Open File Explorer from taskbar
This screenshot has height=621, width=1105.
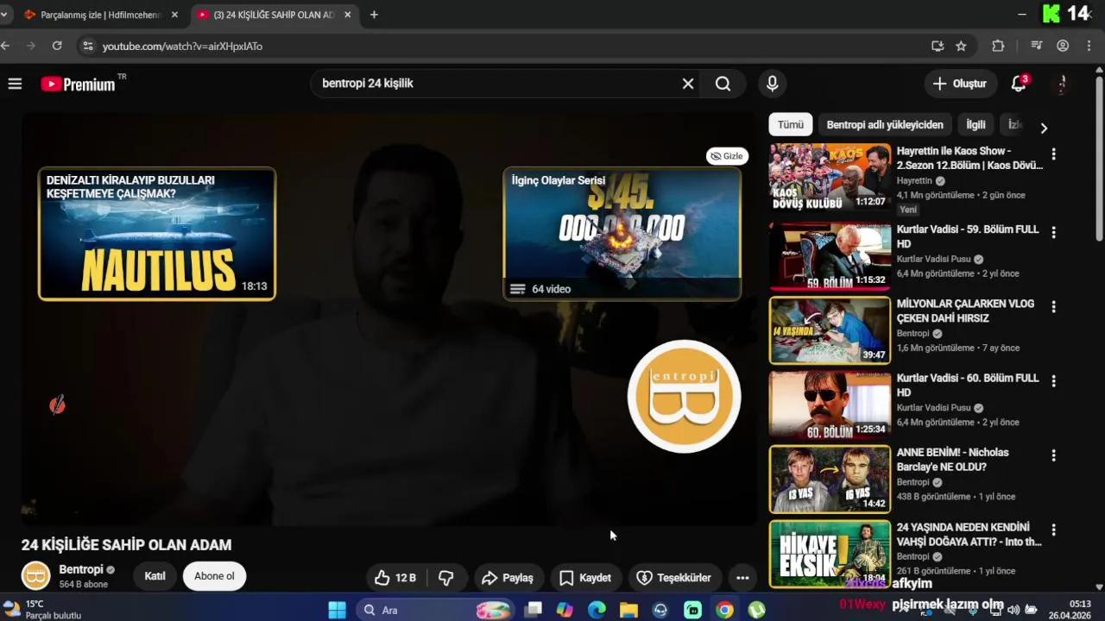[x=628, y=610]
